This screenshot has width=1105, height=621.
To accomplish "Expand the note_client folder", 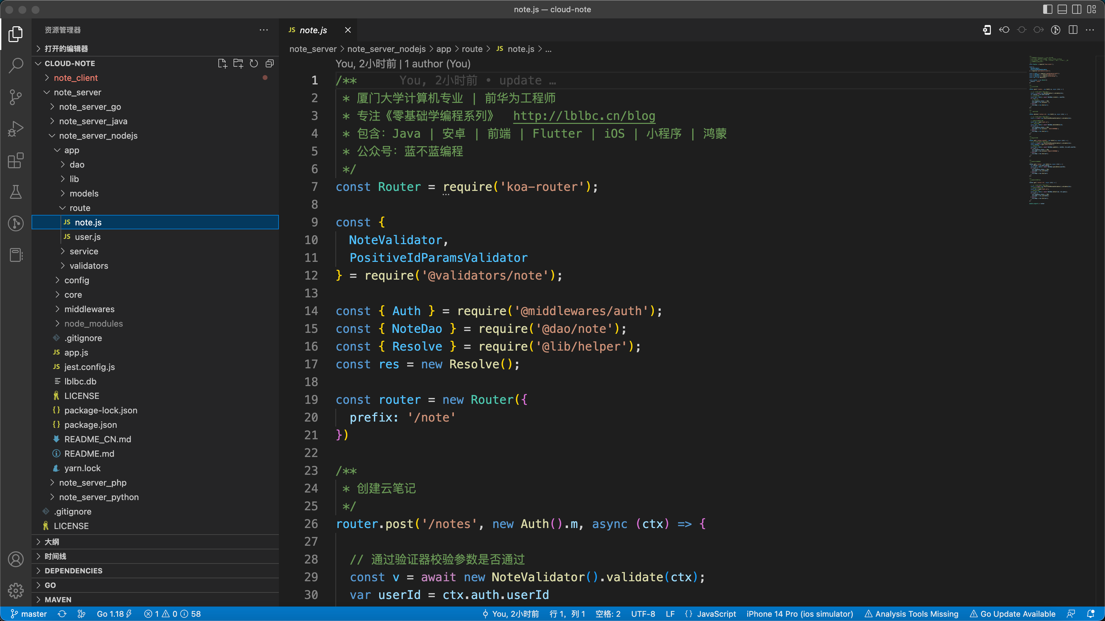I will coord(76,78).
